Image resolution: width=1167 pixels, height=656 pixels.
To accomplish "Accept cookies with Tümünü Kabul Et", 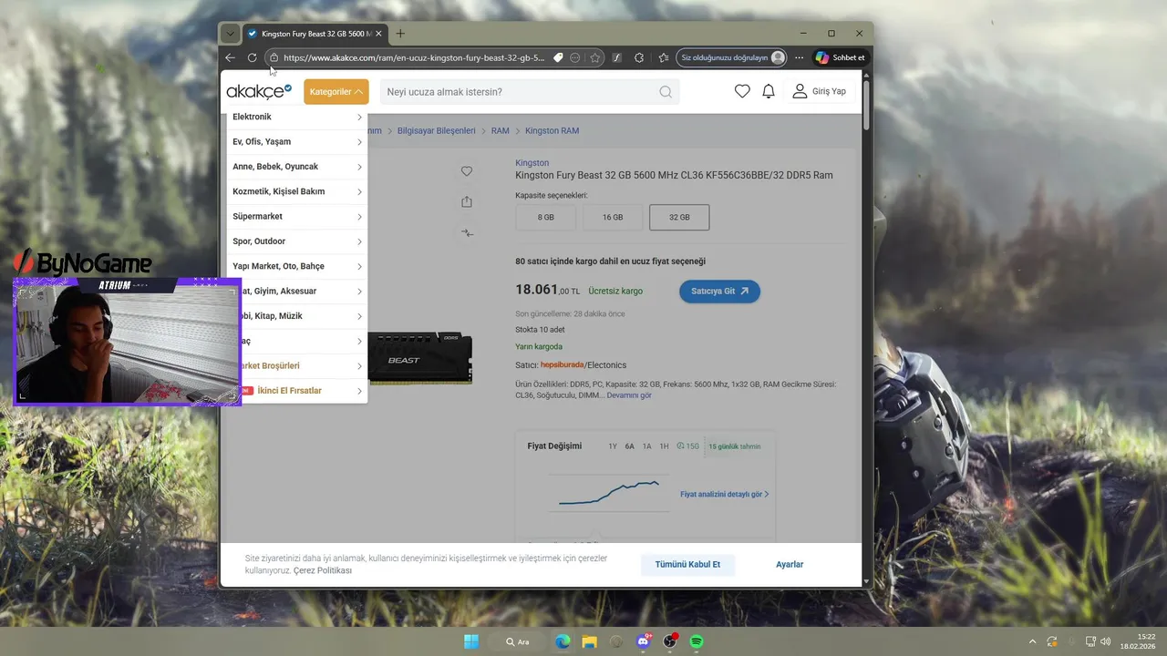I will tap(687, 564).
